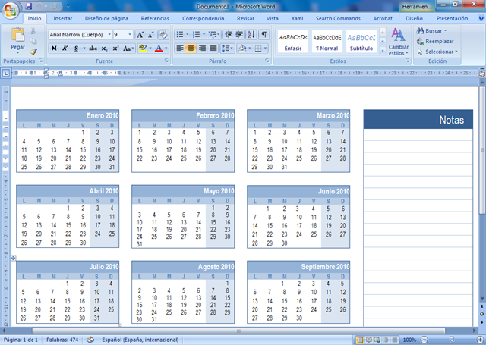Click the Office round button
This screenshot has height=345, width=486.
point(11,11)
